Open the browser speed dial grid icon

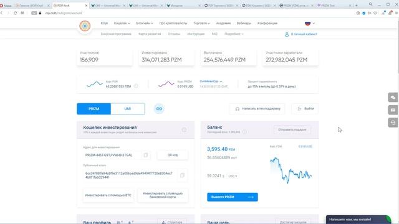pos(22,13)
